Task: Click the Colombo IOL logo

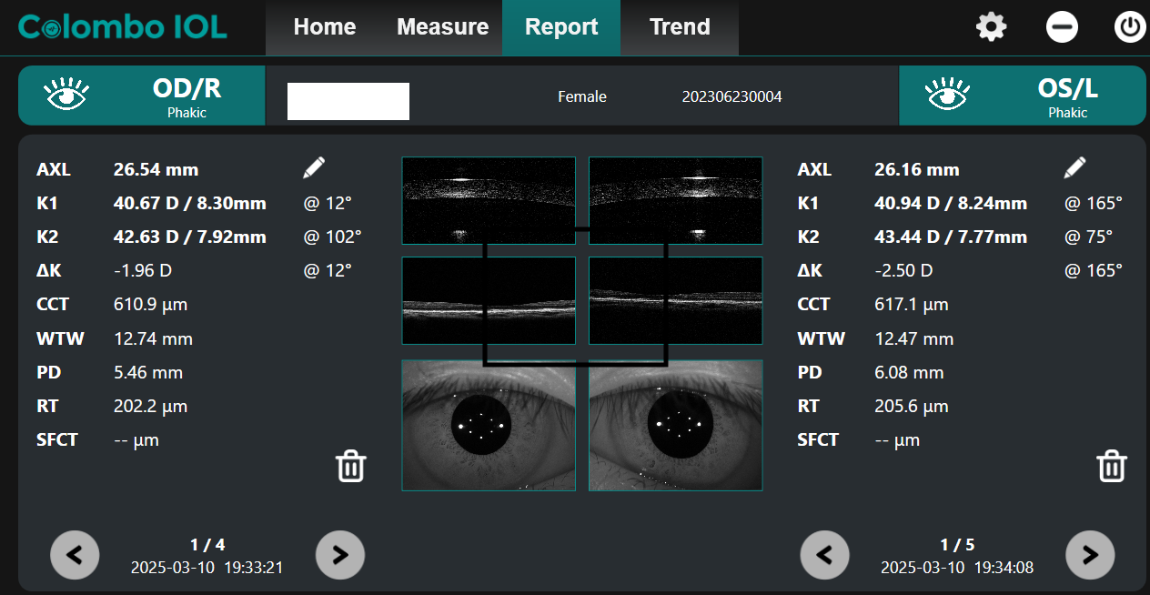Action: tap(122, 27)
